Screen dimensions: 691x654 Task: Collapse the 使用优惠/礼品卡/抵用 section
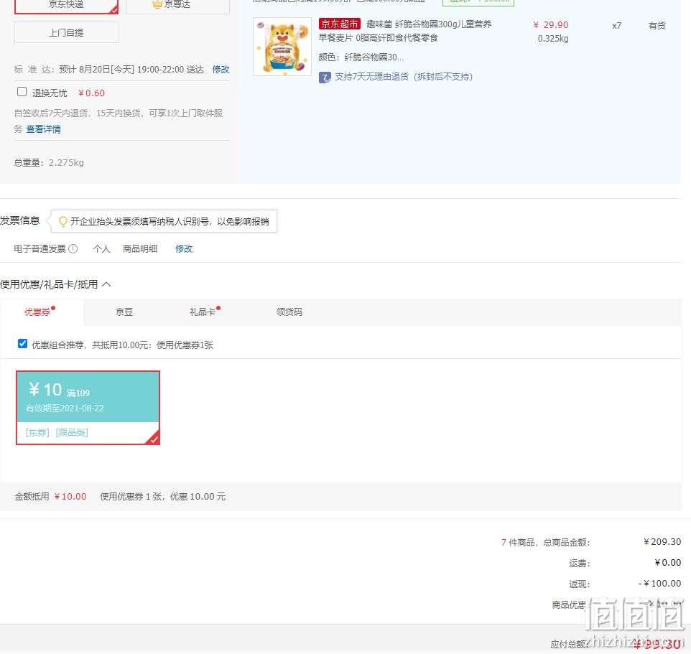[106, 284]
